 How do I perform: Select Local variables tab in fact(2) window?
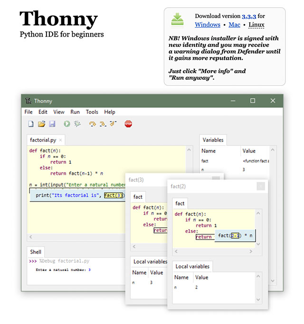(x=192, y=266)
